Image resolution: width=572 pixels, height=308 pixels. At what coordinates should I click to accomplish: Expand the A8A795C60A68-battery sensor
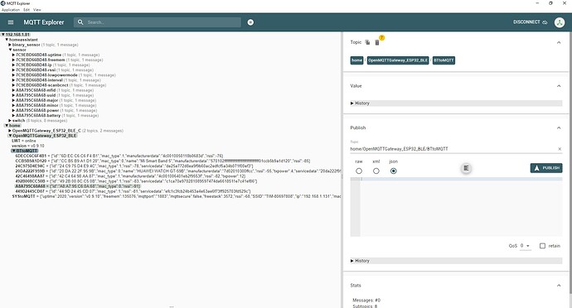tap(13, 116)
